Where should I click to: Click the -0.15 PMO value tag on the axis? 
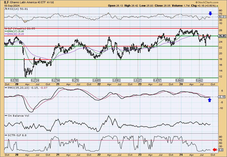pos(222,97)
